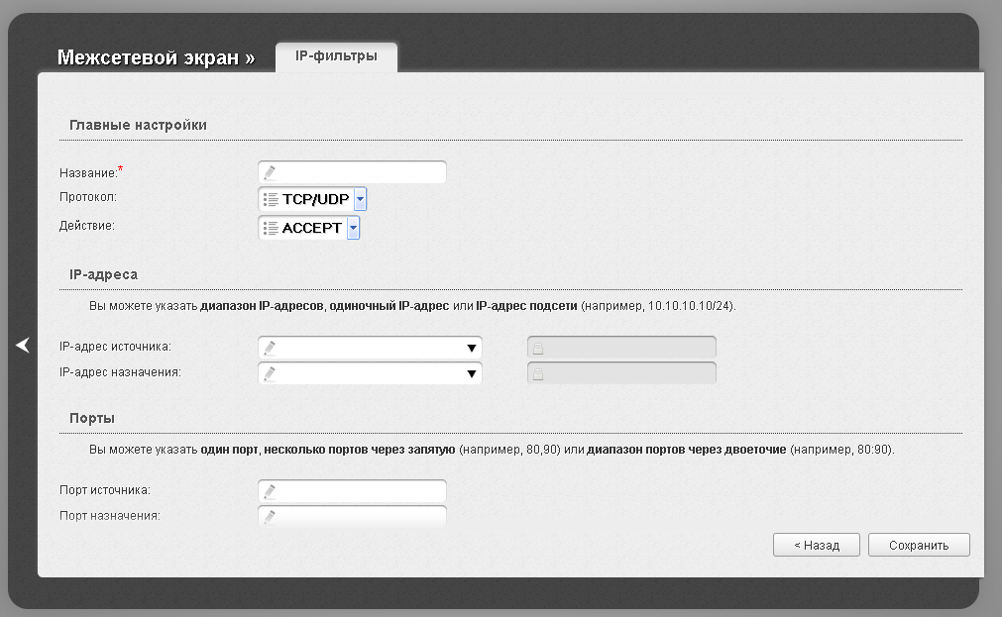Open the Действие ACCEPT dropdown
The width and height of the screenshot is (1002, 617).
tap(309, 228)
